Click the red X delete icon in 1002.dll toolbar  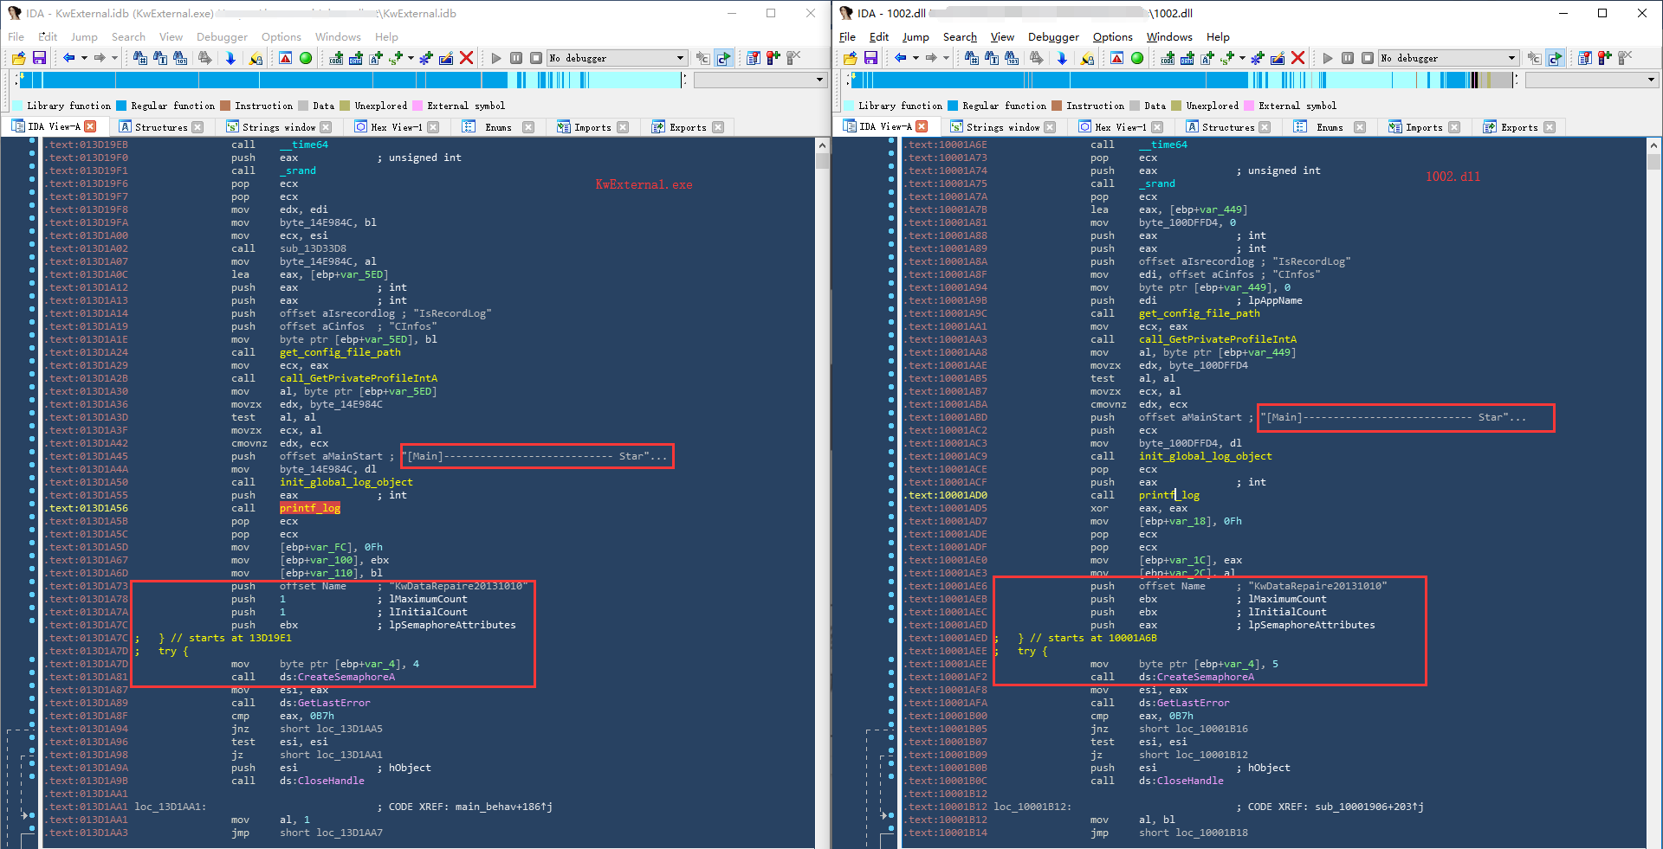[x=1297, y=58]
